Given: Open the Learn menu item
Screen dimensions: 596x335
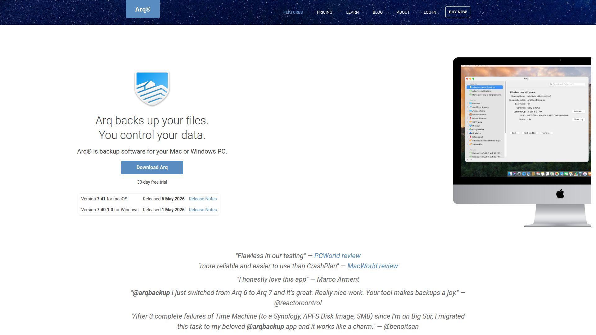Looking at the screenshot, I should pos(352,12).
